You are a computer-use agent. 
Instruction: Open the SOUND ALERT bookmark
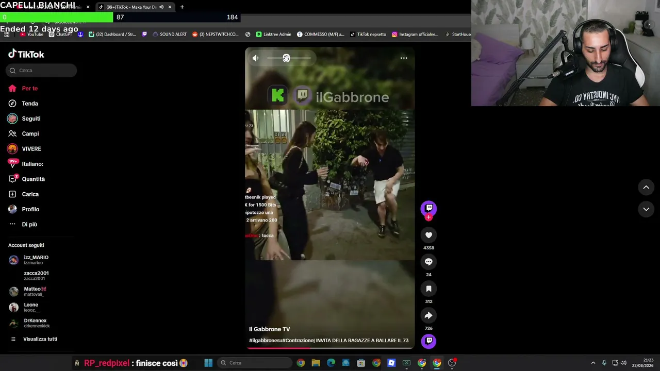[x=170, y=35]
